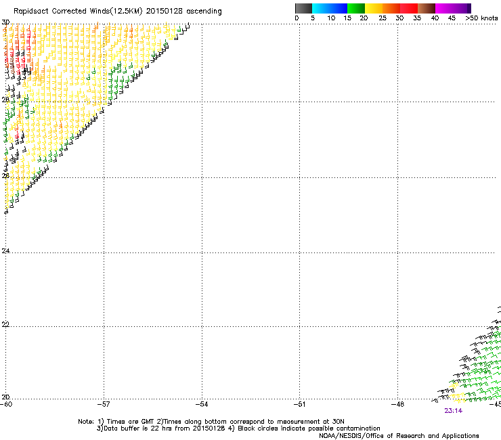This screenshot has height=440, width=501.
Task: Click the note line starting 'Note: 1) Times are GMT'
Action: tap(211, 422)
